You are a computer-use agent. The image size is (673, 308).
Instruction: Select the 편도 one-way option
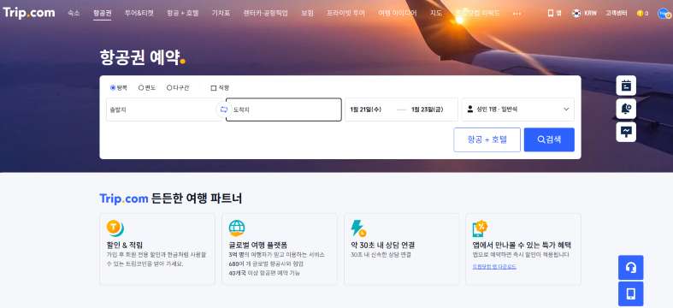pos(147,87)
